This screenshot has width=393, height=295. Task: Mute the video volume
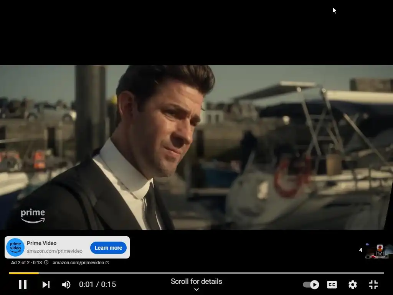66,285
